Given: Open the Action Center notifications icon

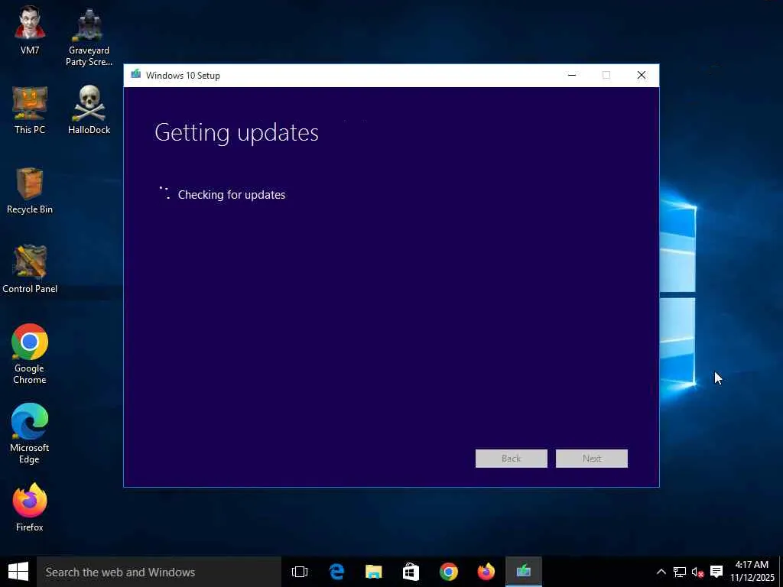Looking at the screenshot, I should click(716, 572).
